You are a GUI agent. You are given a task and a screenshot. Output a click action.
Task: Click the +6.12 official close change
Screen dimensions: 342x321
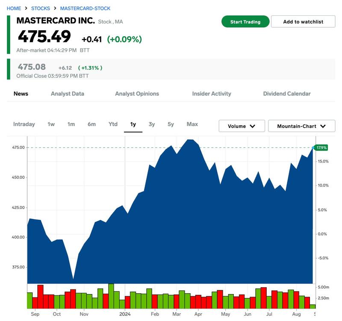point(65,68)
